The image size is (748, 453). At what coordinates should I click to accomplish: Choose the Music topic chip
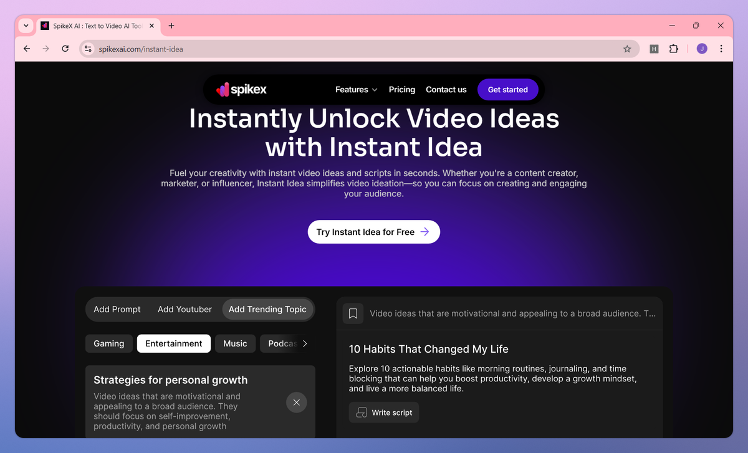click(235, 343)
